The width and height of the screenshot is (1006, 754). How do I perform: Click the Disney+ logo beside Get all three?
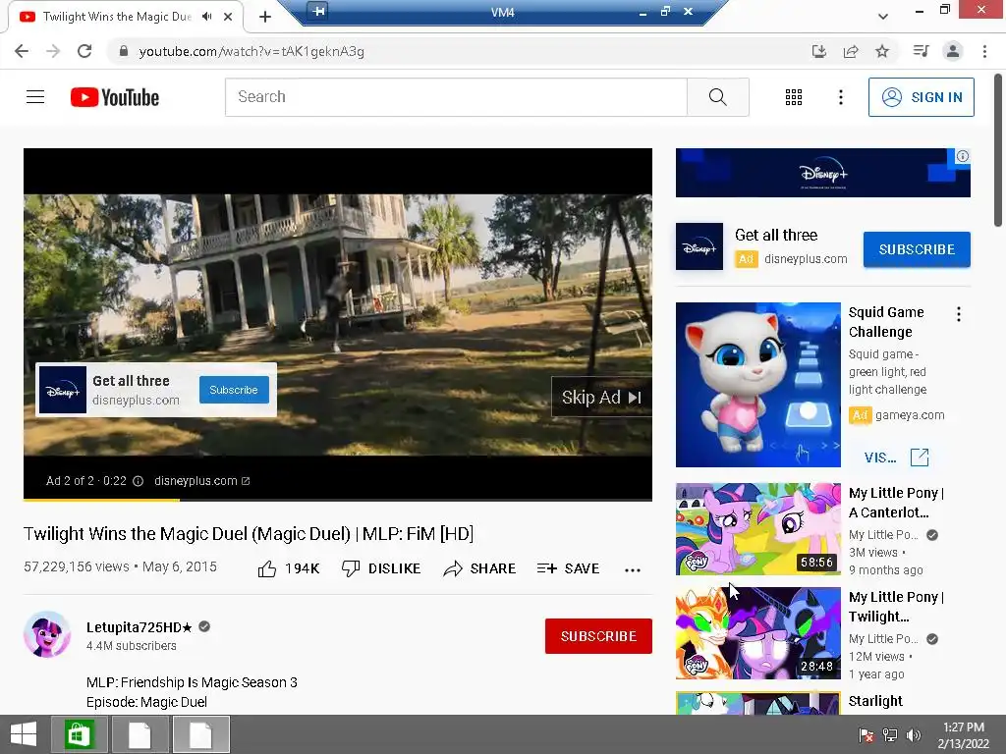point(699,246)
